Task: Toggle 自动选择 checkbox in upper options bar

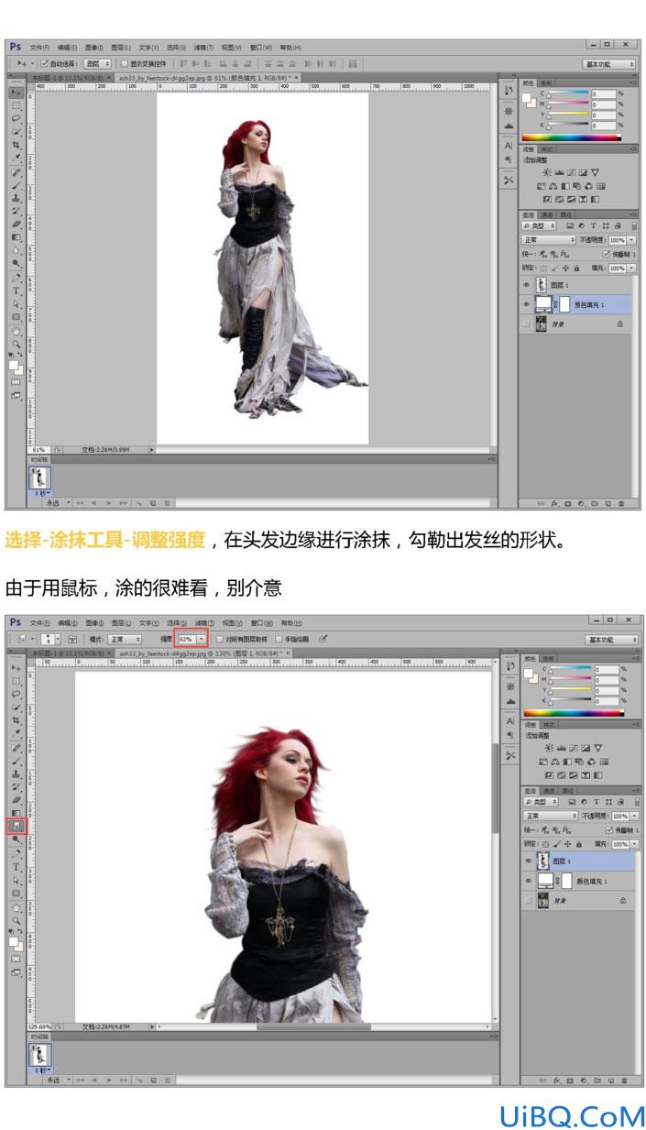Action: pyautogui.click(x=44, y=62)
